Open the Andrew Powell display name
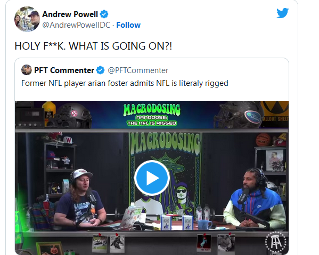The image size is (319, 255). 70,14
